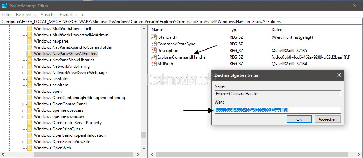Click the Description string value icon
The width and height of the screenshot is (363, 158).
[x=154, y=51]
